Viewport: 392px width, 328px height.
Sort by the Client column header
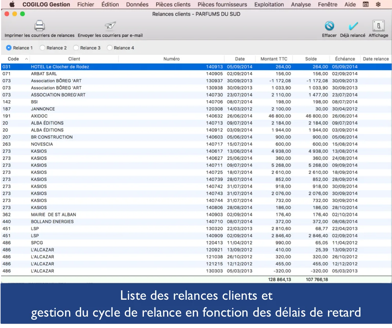point(74,59)
